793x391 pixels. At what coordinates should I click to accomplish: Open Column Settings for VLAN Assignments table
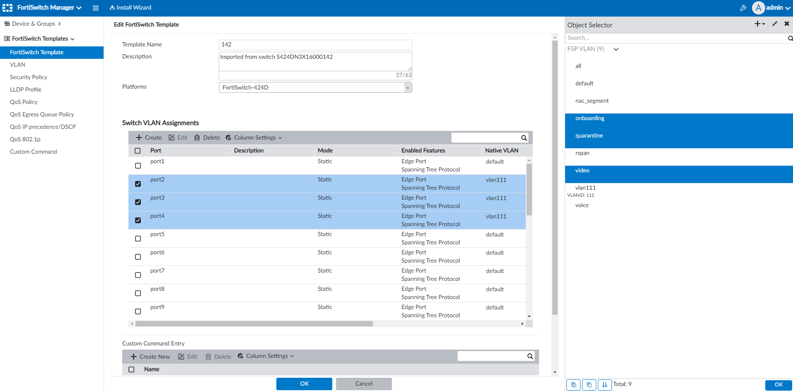pos(254,138)
